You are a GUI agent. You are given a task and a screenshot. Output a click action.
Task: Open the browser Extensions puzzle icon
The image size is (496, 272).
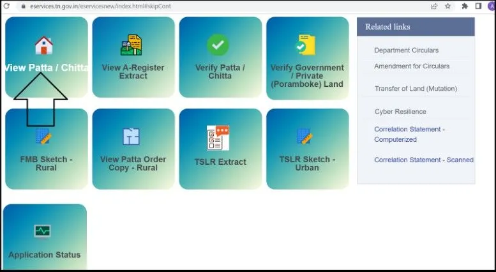click(x=465, y=6)
